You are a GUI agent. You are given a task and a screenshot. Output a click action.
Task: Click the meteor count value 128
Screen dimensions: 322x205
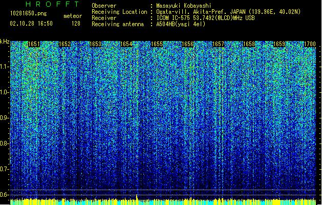[x=76, y=24]
